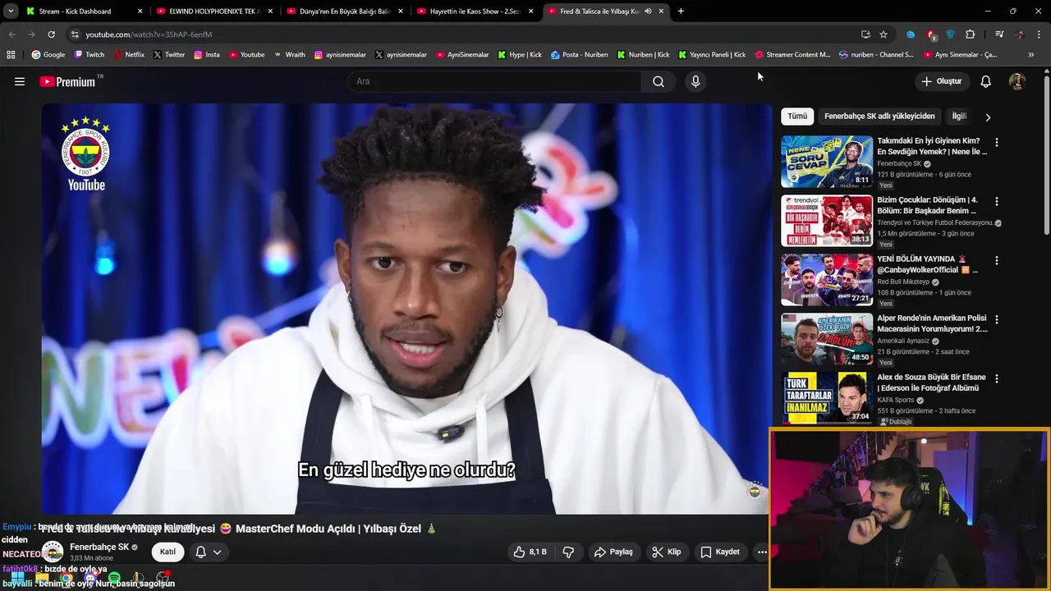Show more bookmarks with the overflow chevron
Viewport: 1051px width, 591px height.
coord(1031,55)
